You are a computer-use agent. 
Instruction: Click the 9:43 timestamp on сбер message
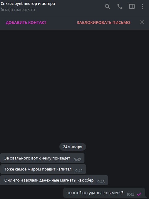pos(101,182)
